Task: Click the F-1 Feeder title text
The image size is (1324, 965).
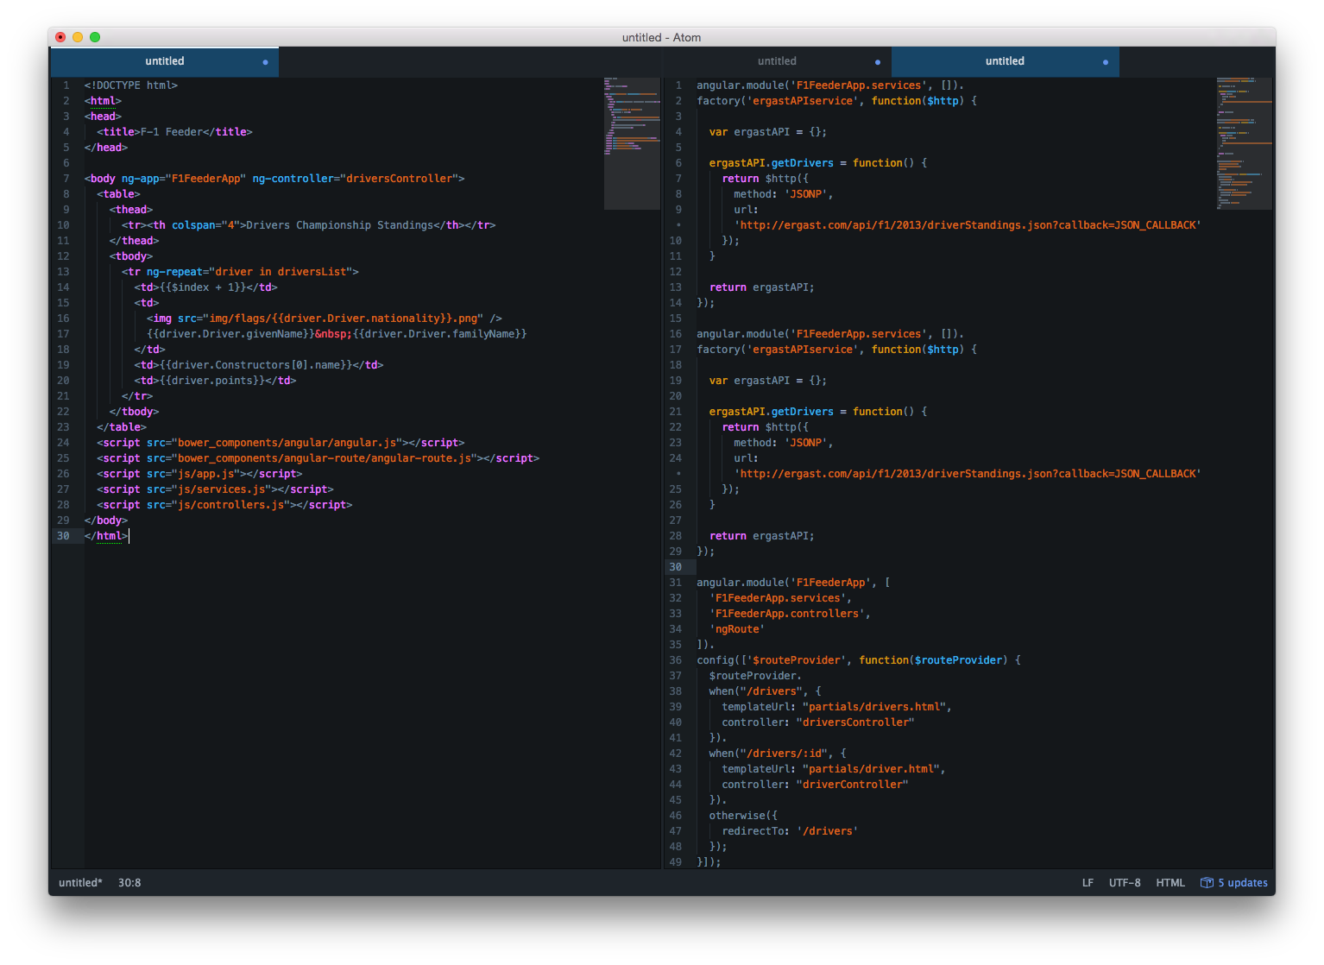Action: pyautogui.click(x=172, y=132)
